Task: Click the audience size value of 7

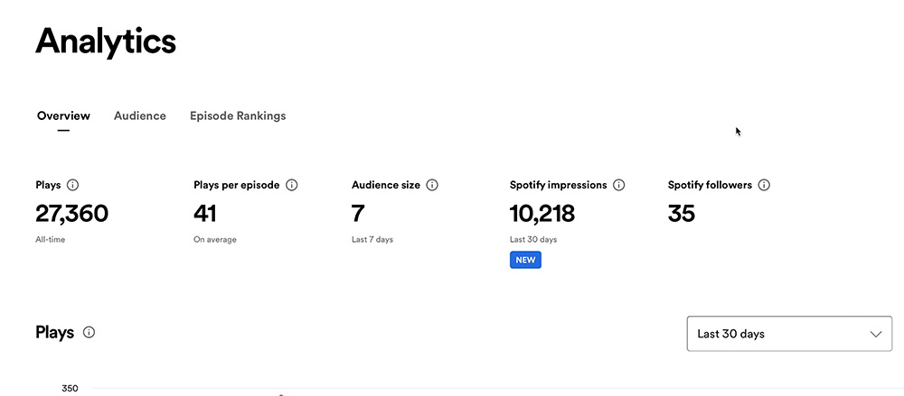Action: tap(358, 214)
